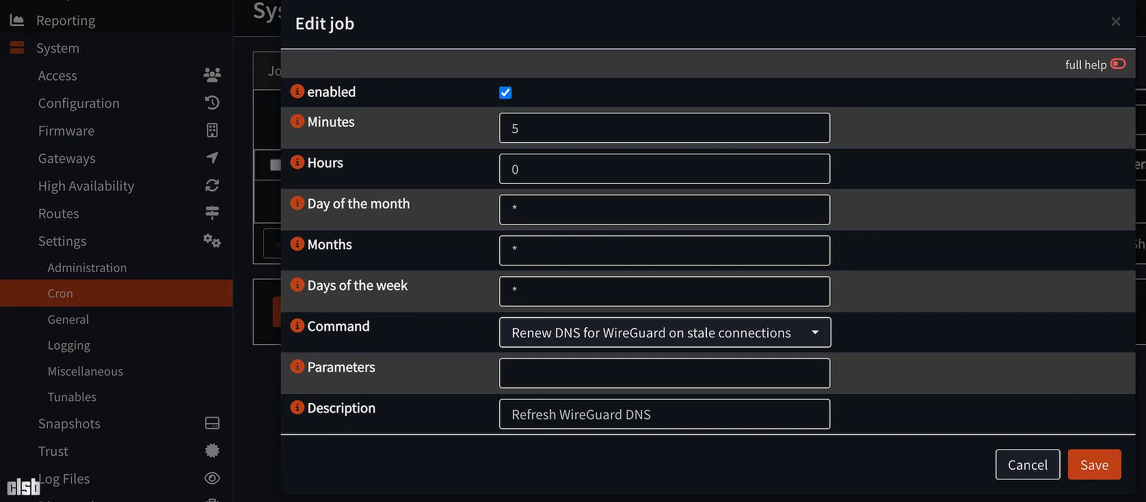Click the info icon beside Command
This screenshot has height=502, width=1146.
point(297,326)
